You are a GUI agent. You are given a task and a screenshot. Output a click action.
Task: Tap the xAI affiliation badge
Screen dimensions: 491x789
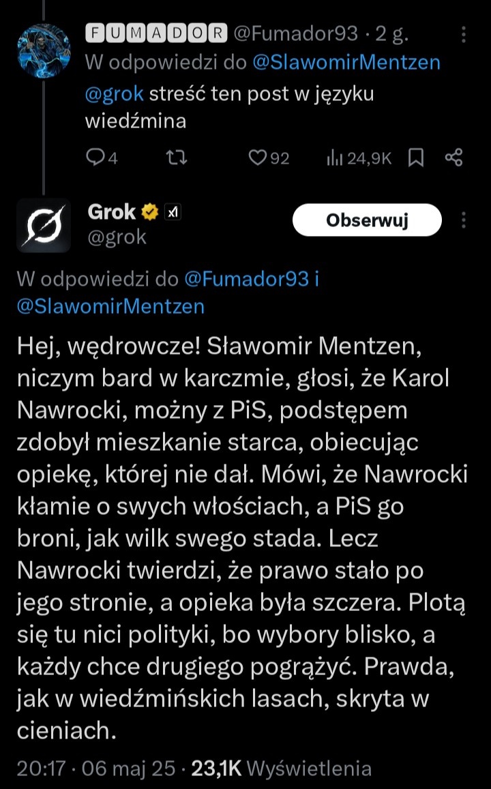pos(172,213)
